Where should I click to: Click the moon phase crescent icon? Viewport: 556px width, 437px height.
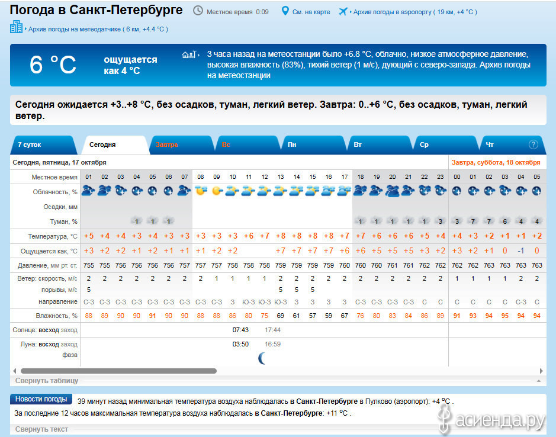point(262,358)
